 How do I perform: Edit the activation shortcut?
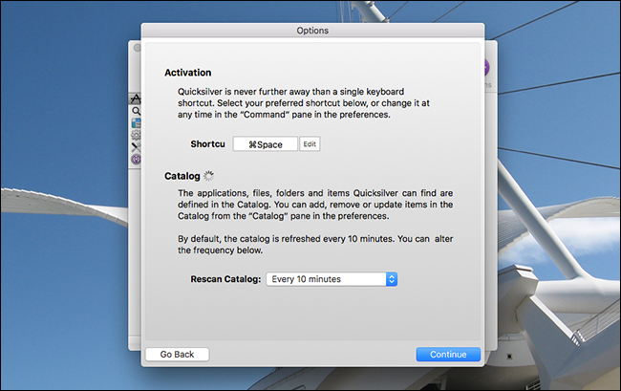310,143
